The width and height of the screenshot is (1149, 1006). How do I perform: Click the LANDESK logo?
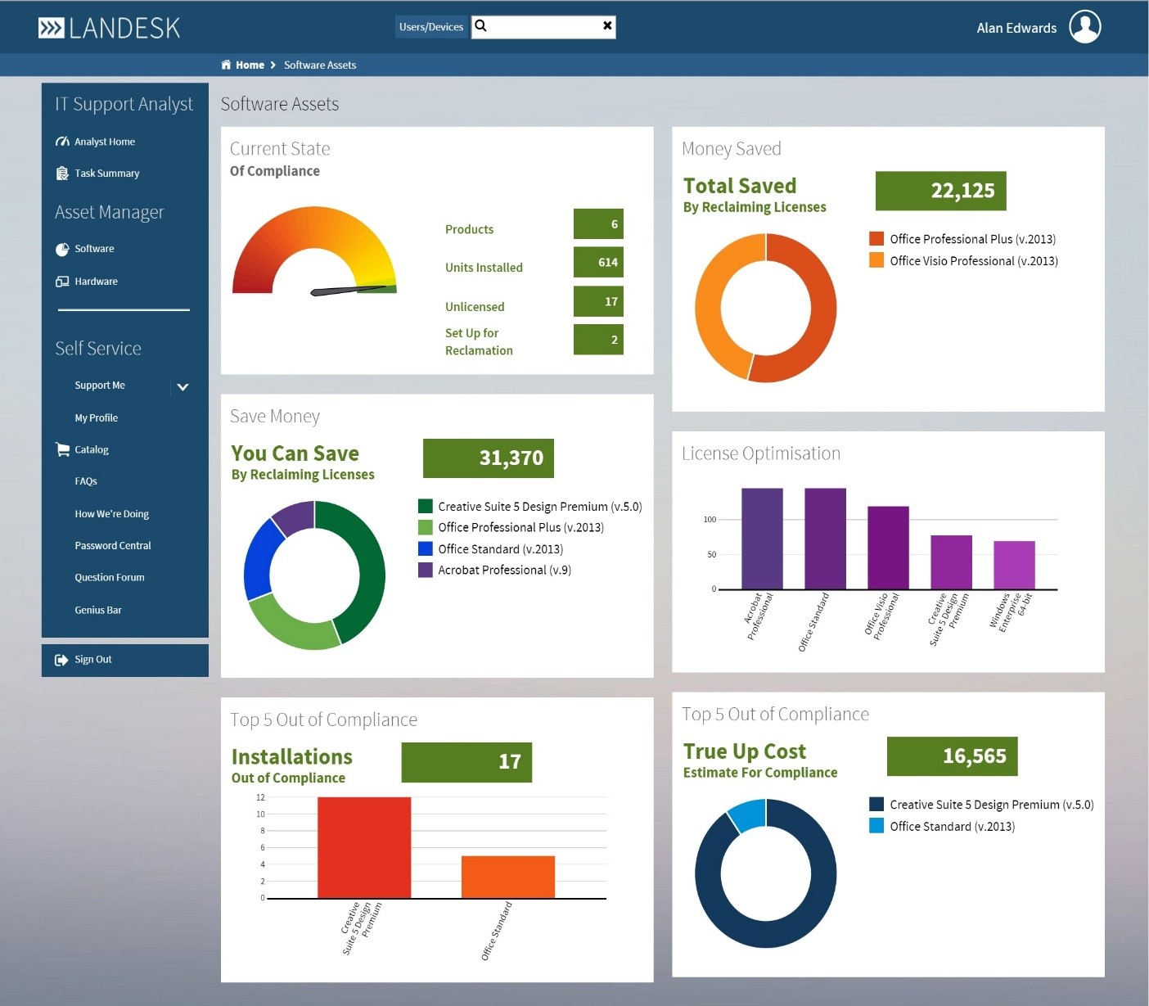click(109, 29)
